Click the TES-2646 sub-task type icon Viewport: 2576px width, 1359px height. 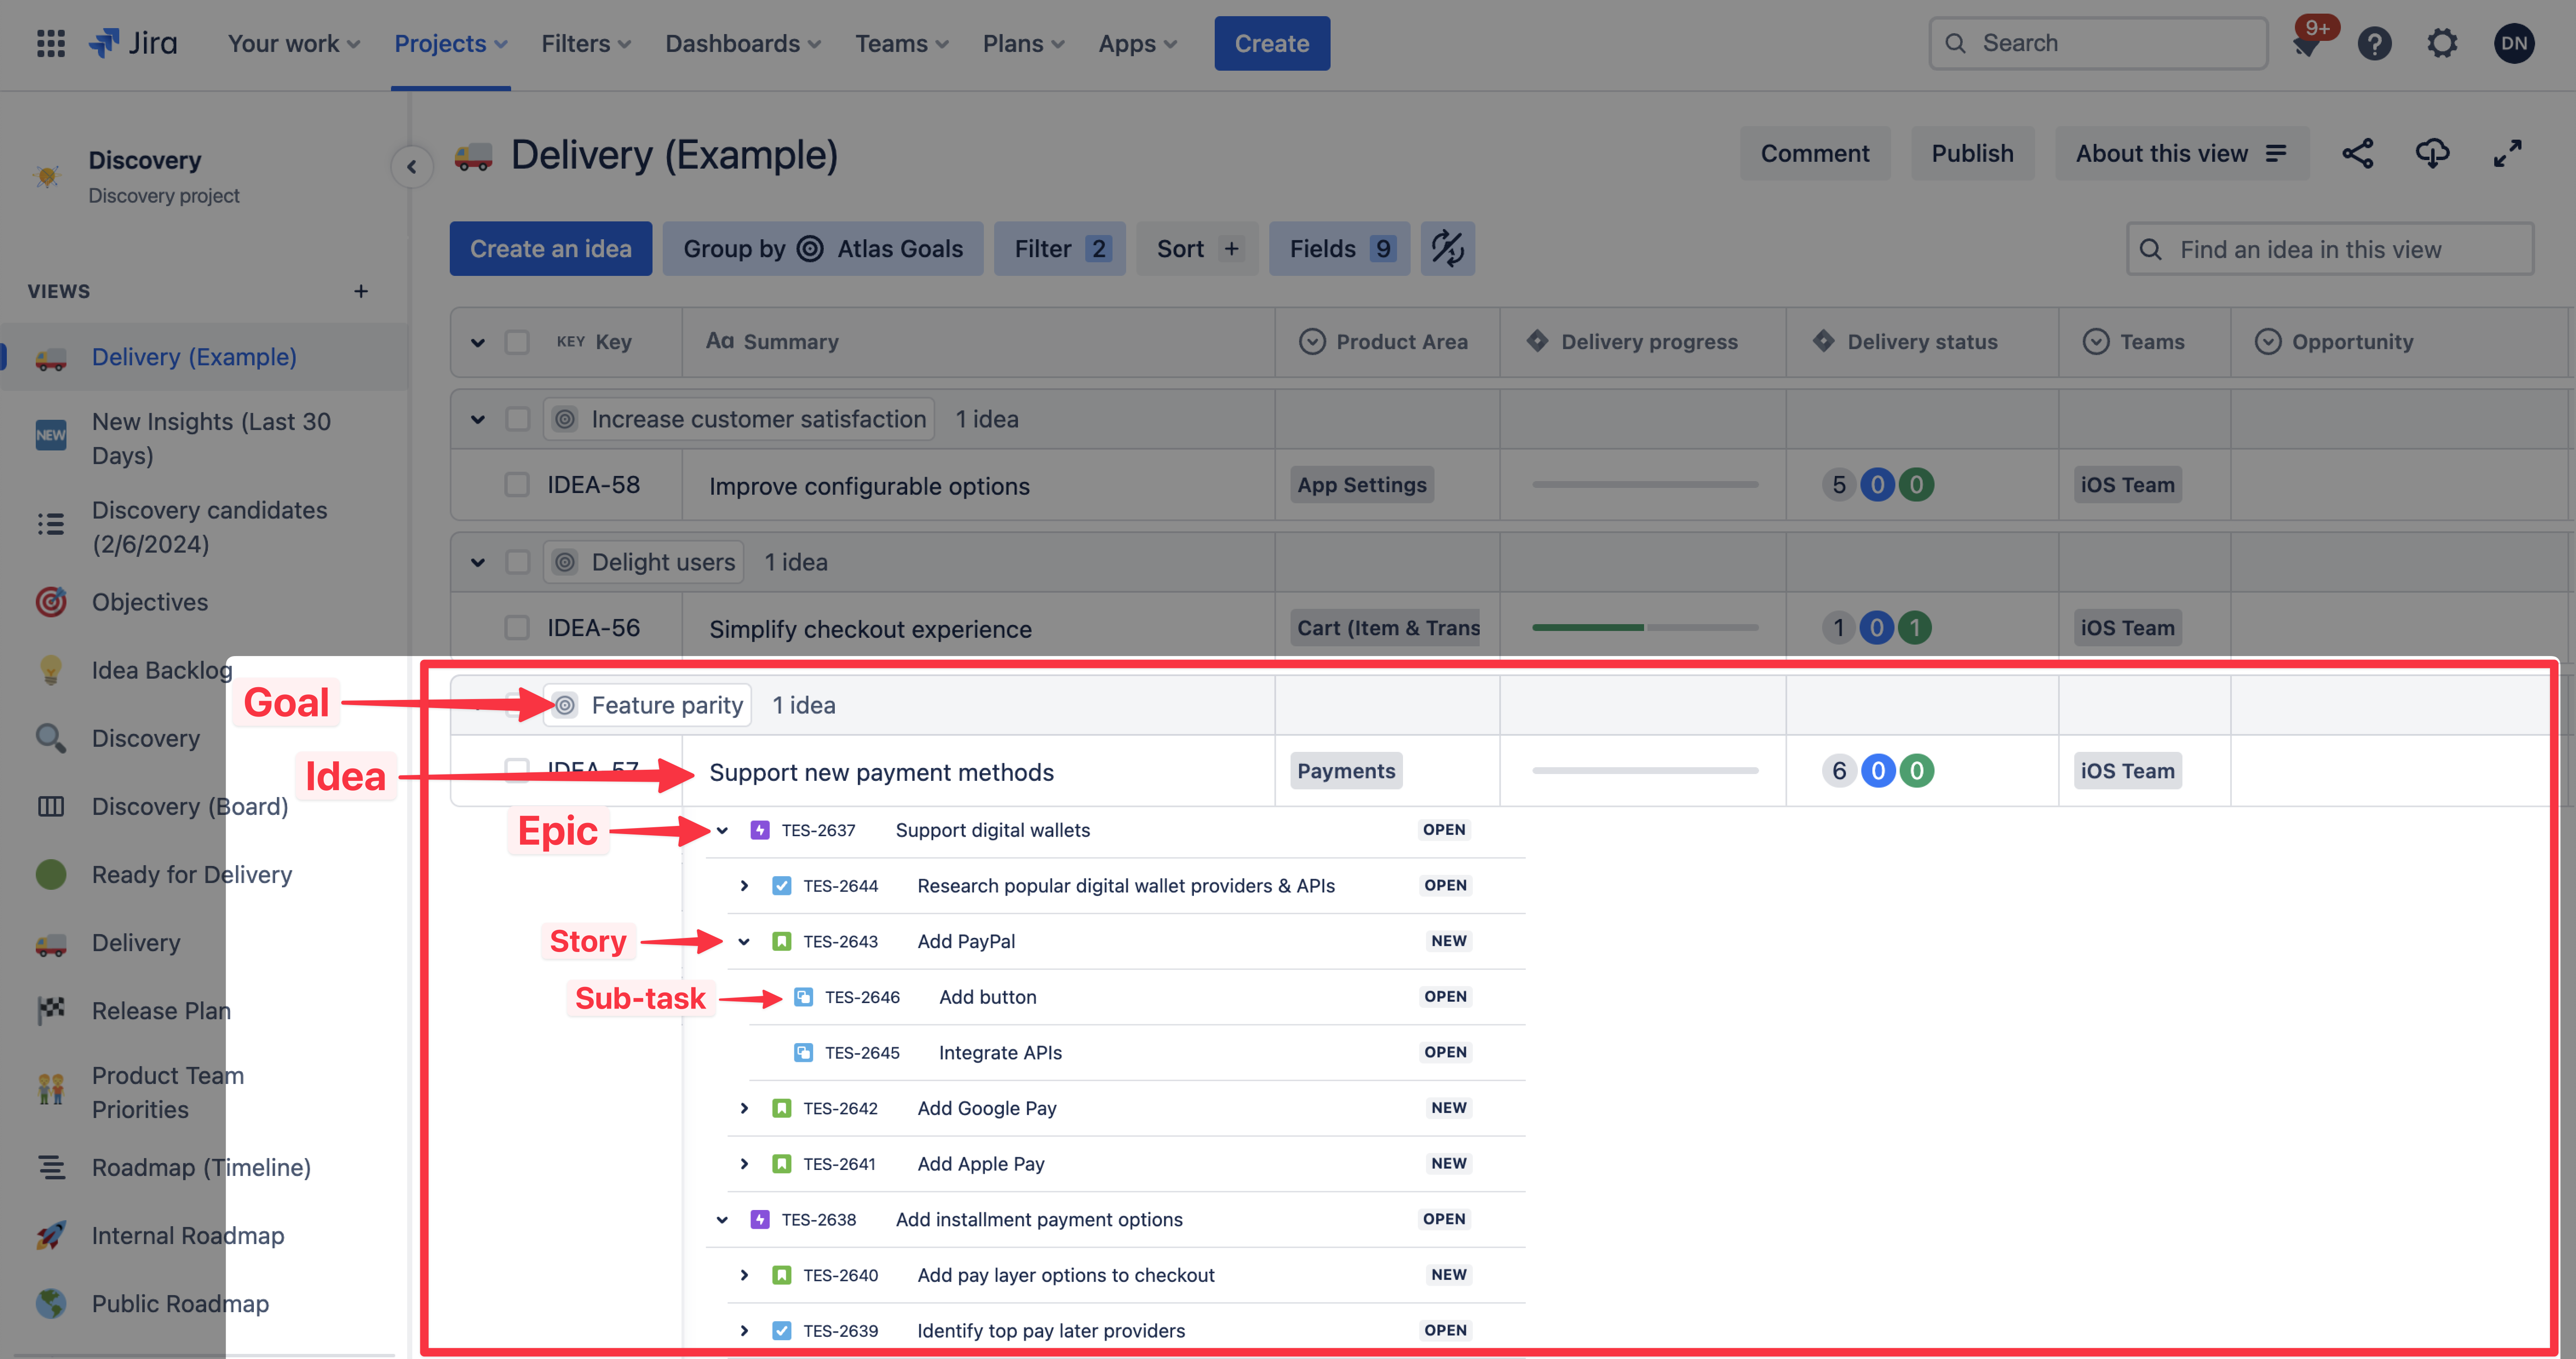pos(803,997)
